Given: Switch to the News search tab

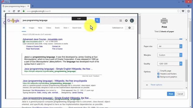Looking at the screenshot, I should tap(40, 28).
